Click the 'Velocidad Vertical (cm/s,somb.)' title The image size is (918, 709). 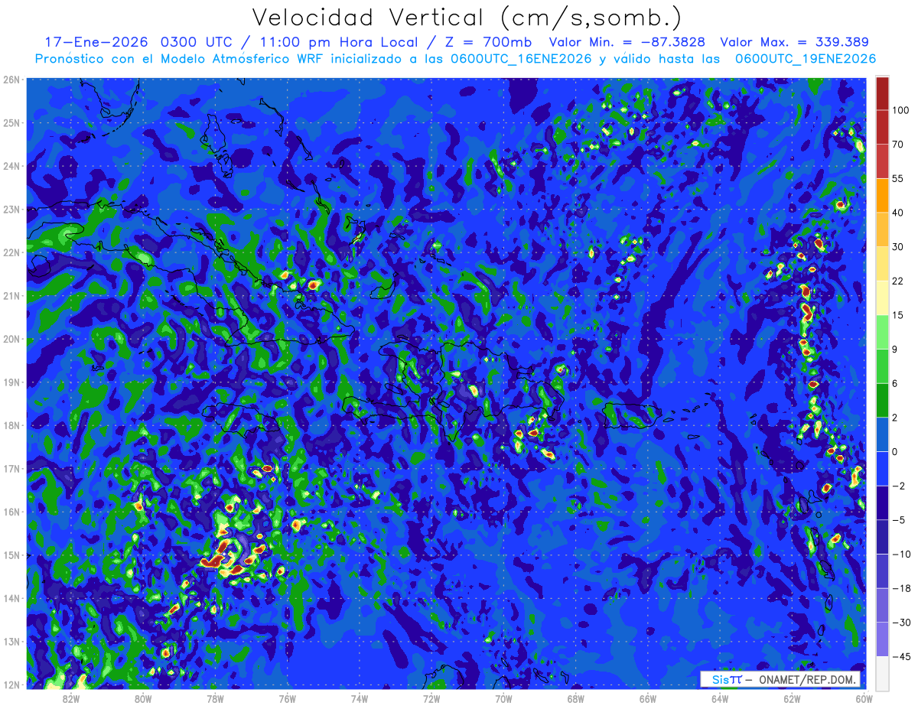click(x=467, y=18)
